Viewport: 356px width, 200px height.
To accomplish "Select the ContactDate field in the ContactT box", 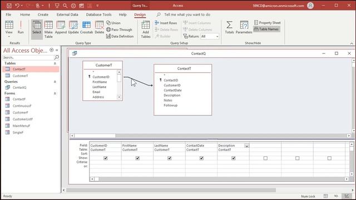I will click(172, 90).
